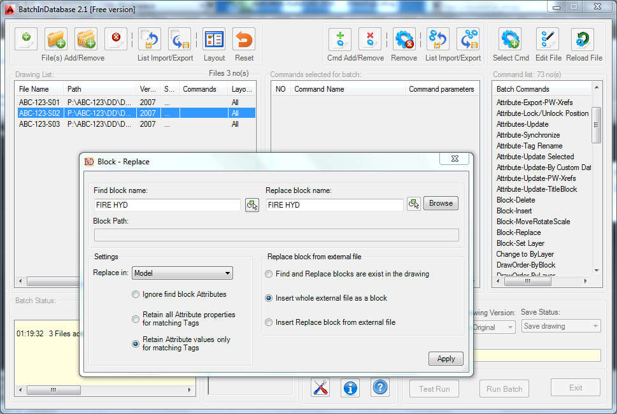Open the Save drawing dropdown
This screenshot has width=617, height=414.
tap(560, 325)
